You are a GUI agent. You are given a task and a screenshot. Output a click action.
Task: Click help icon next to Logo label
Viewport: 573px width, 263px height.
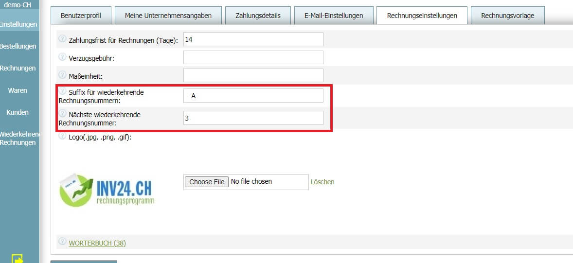[x=62, y=136]
